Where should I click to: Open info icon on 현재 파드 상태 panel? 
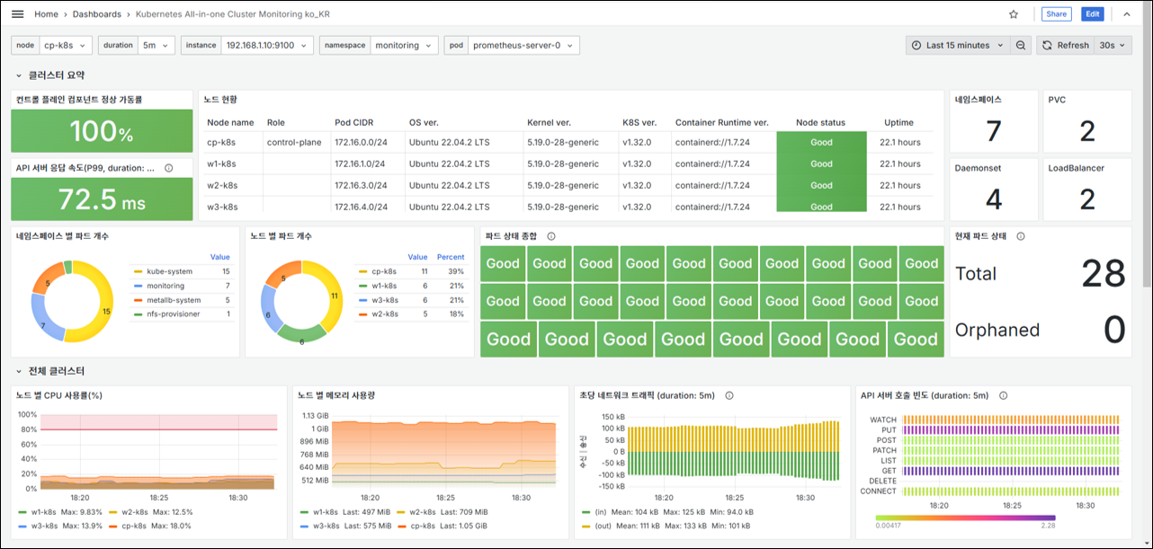coord(1021,236)
